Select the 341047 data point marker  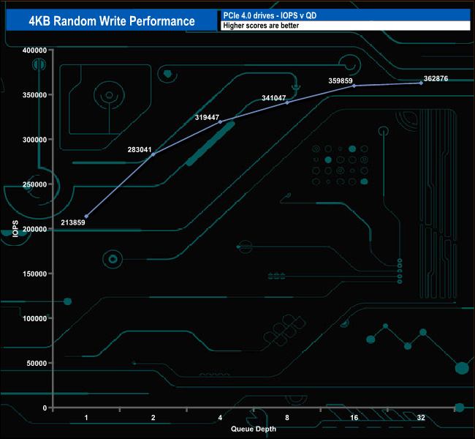[x=287, y=103]
